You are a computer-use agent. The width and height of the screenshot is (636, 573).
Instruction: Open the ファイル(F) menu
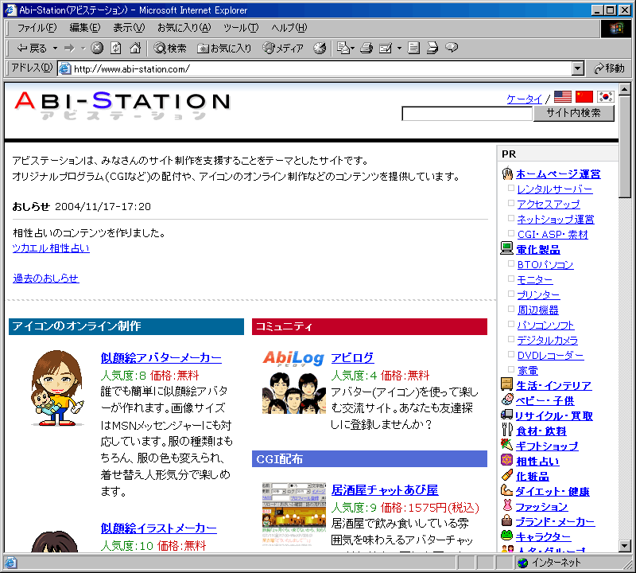tap(37, 28)
